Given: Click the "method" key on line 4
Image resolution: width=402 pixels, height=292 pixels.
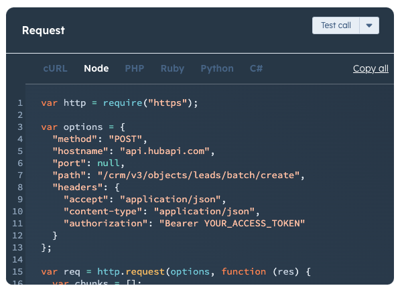Looking at the screenshot, I should click(x=74, y=139).
